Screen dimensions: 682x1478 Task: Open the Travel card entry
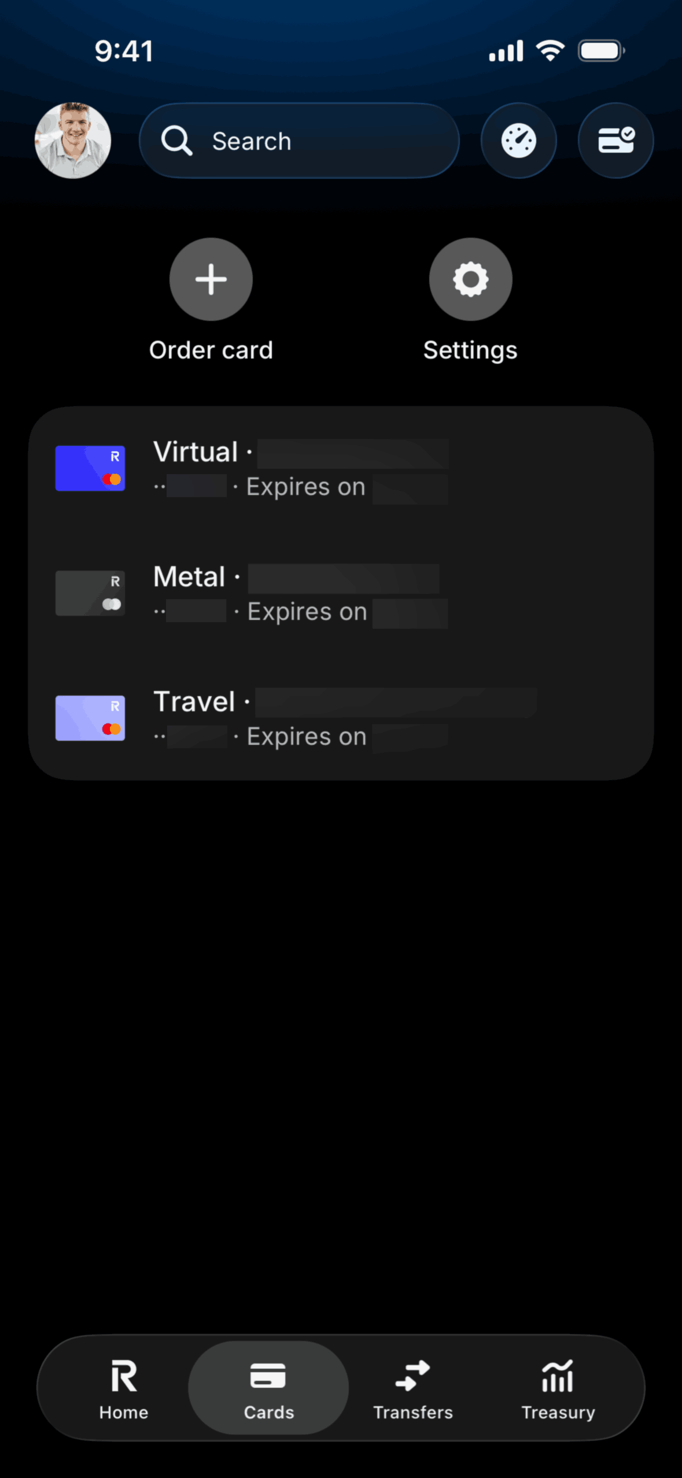(x=341, y=719)
